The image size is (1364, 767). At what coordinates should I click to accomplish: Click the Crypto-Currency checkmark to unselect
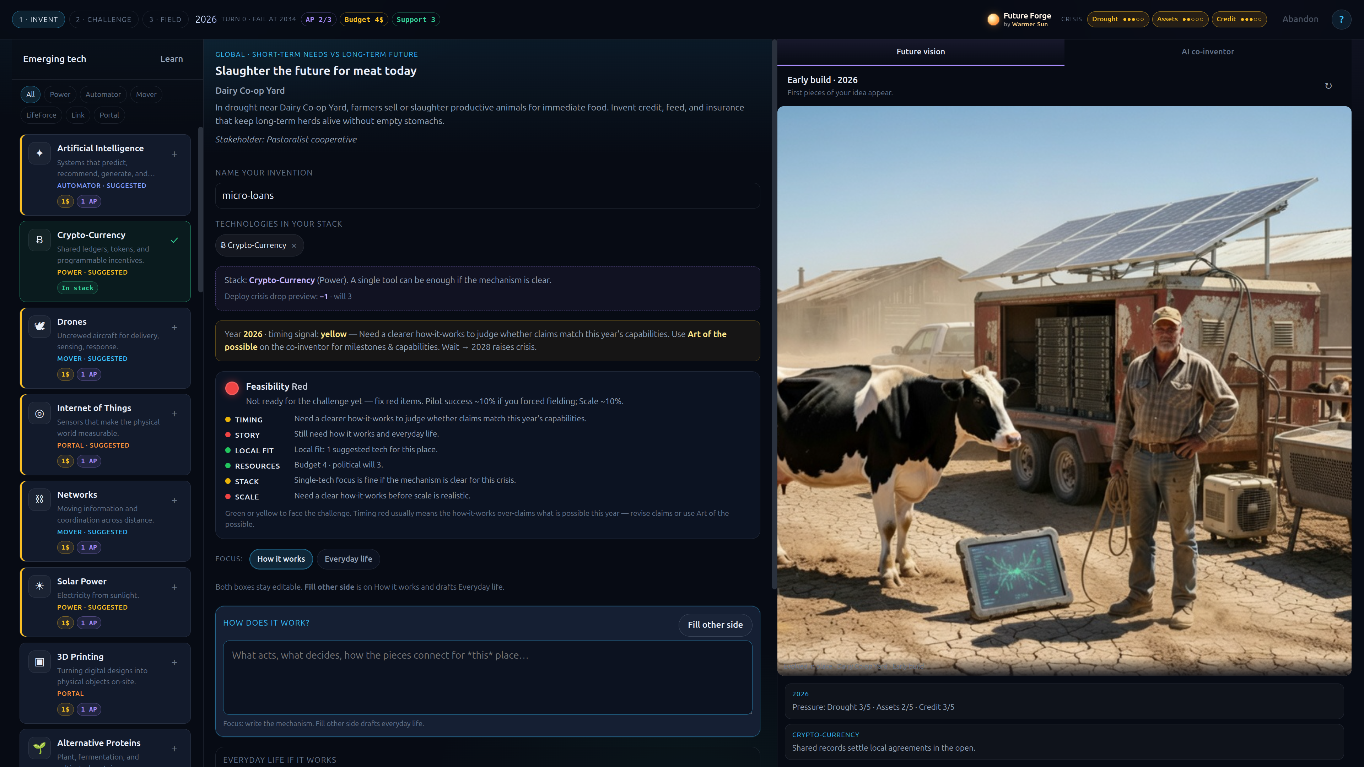174,240
